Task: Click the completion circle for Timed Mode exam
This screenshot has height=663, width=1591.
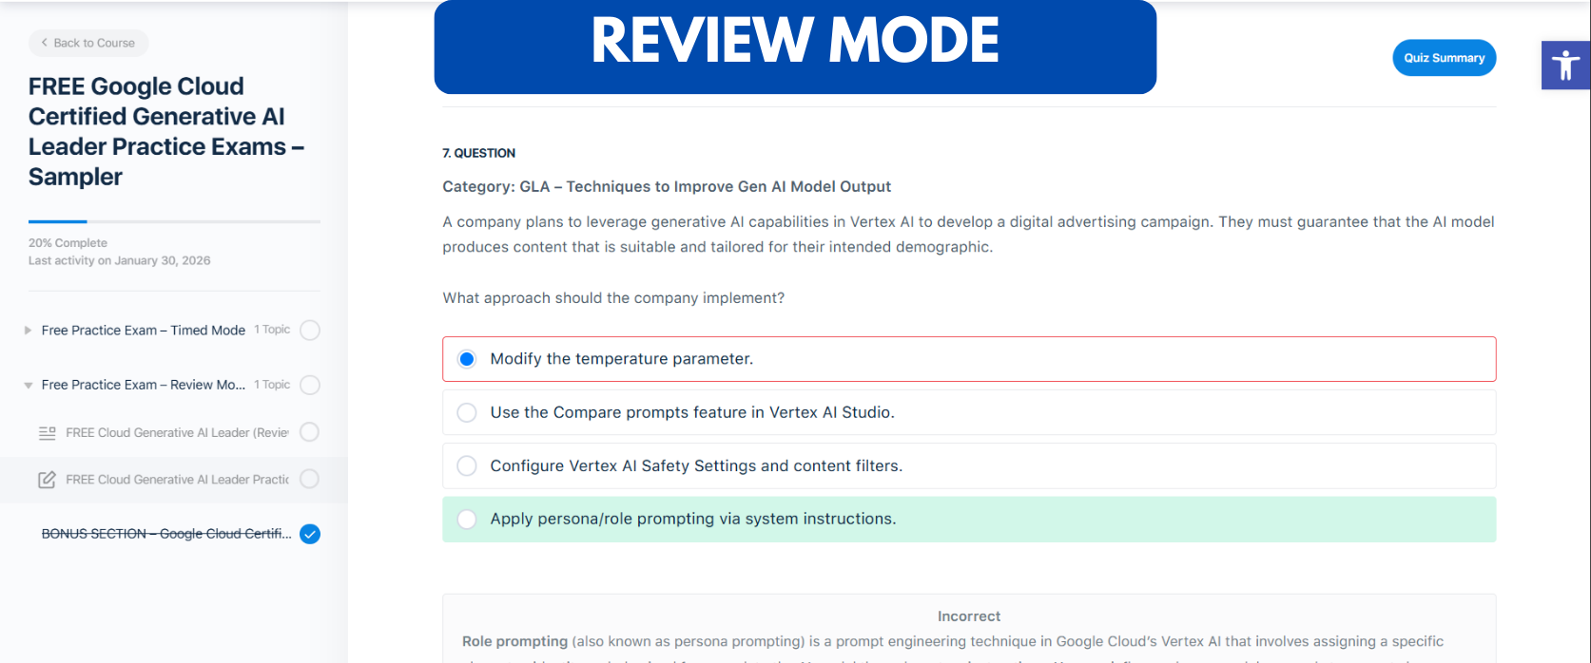Action: point(310,331)
